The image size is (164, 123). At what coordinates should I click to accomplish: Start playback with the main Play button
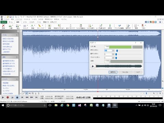[x=3, y=97]
